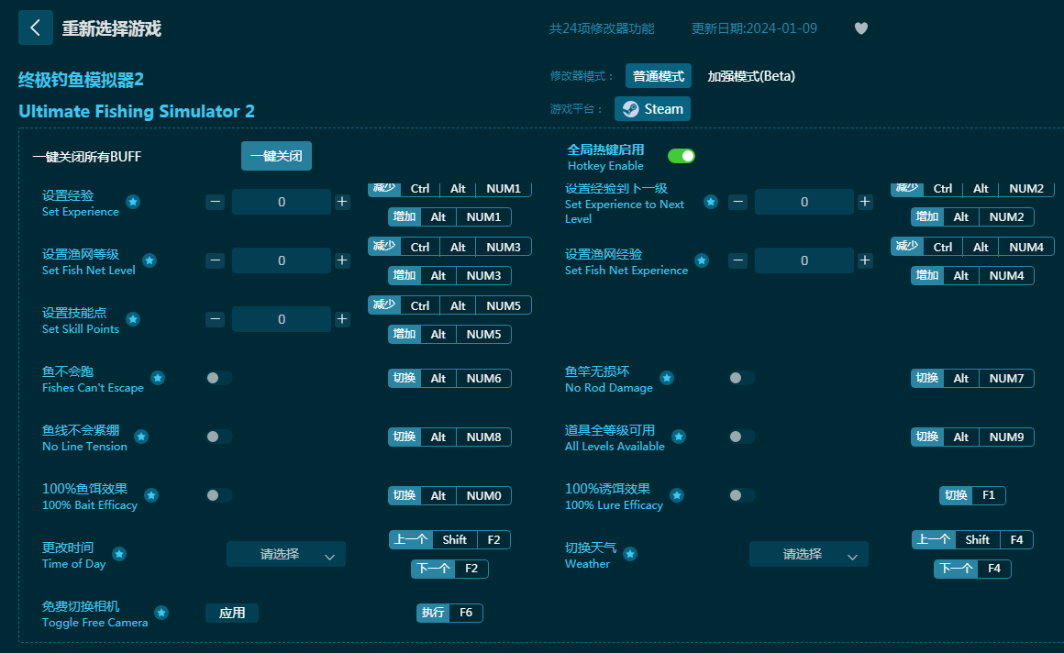This screenshot has width=1064, height=653.
Task: Click star icon beside Time of Day
Action: pos(119,554)
